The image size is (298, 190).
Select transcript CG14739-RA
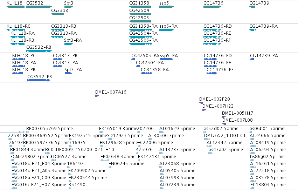click(253, 30)
